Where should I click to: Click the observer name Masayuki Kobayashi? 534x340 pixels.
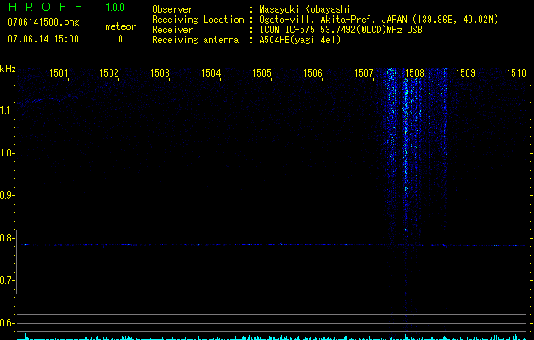click(x=305, y=9)
